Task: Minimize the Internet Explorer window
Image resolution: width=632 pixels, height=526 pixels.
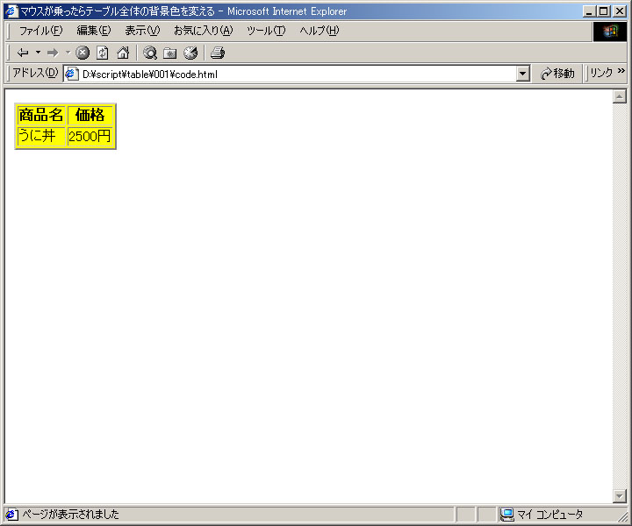Action: (x=589, y=11)
